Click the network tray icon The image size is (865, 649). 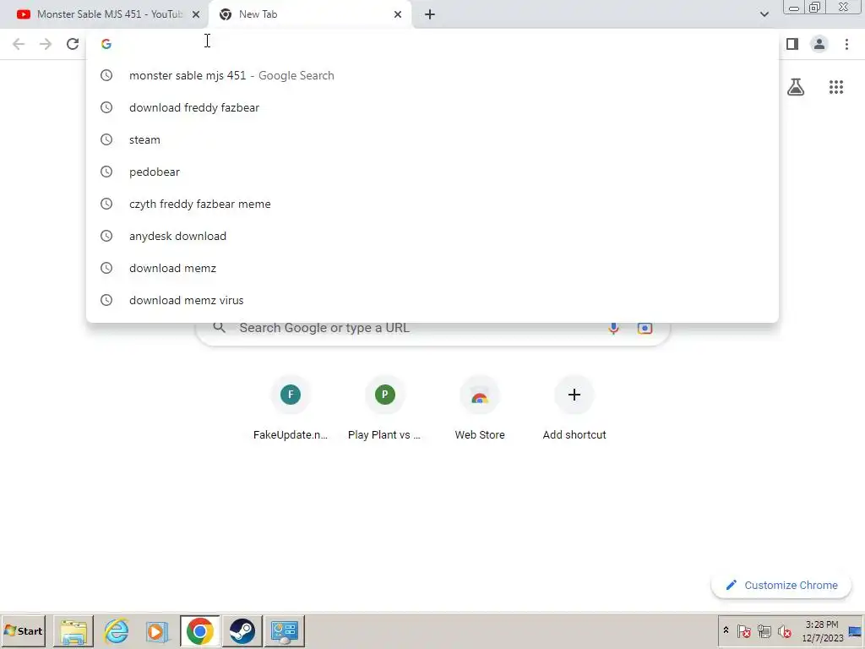764,630
